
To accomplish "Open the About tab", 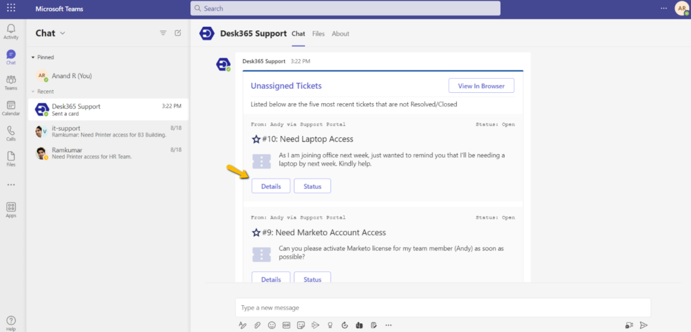I will [x=340, y=34].
